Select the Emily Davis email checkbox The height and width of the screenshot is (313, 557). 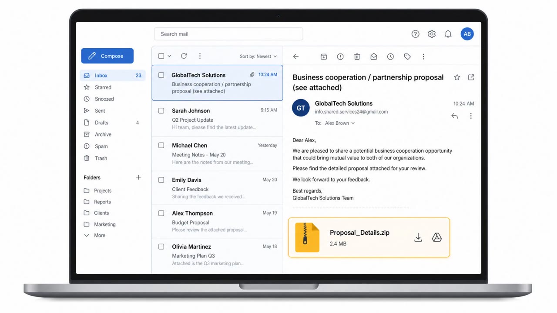161,180
